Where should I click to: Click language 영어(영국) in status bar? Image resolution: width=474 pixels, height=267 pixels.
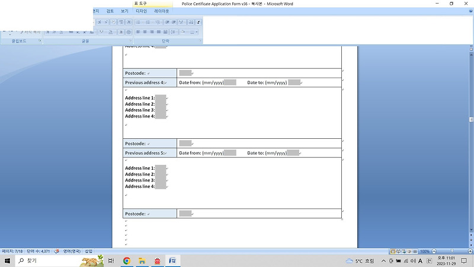[x=72, y=251]
